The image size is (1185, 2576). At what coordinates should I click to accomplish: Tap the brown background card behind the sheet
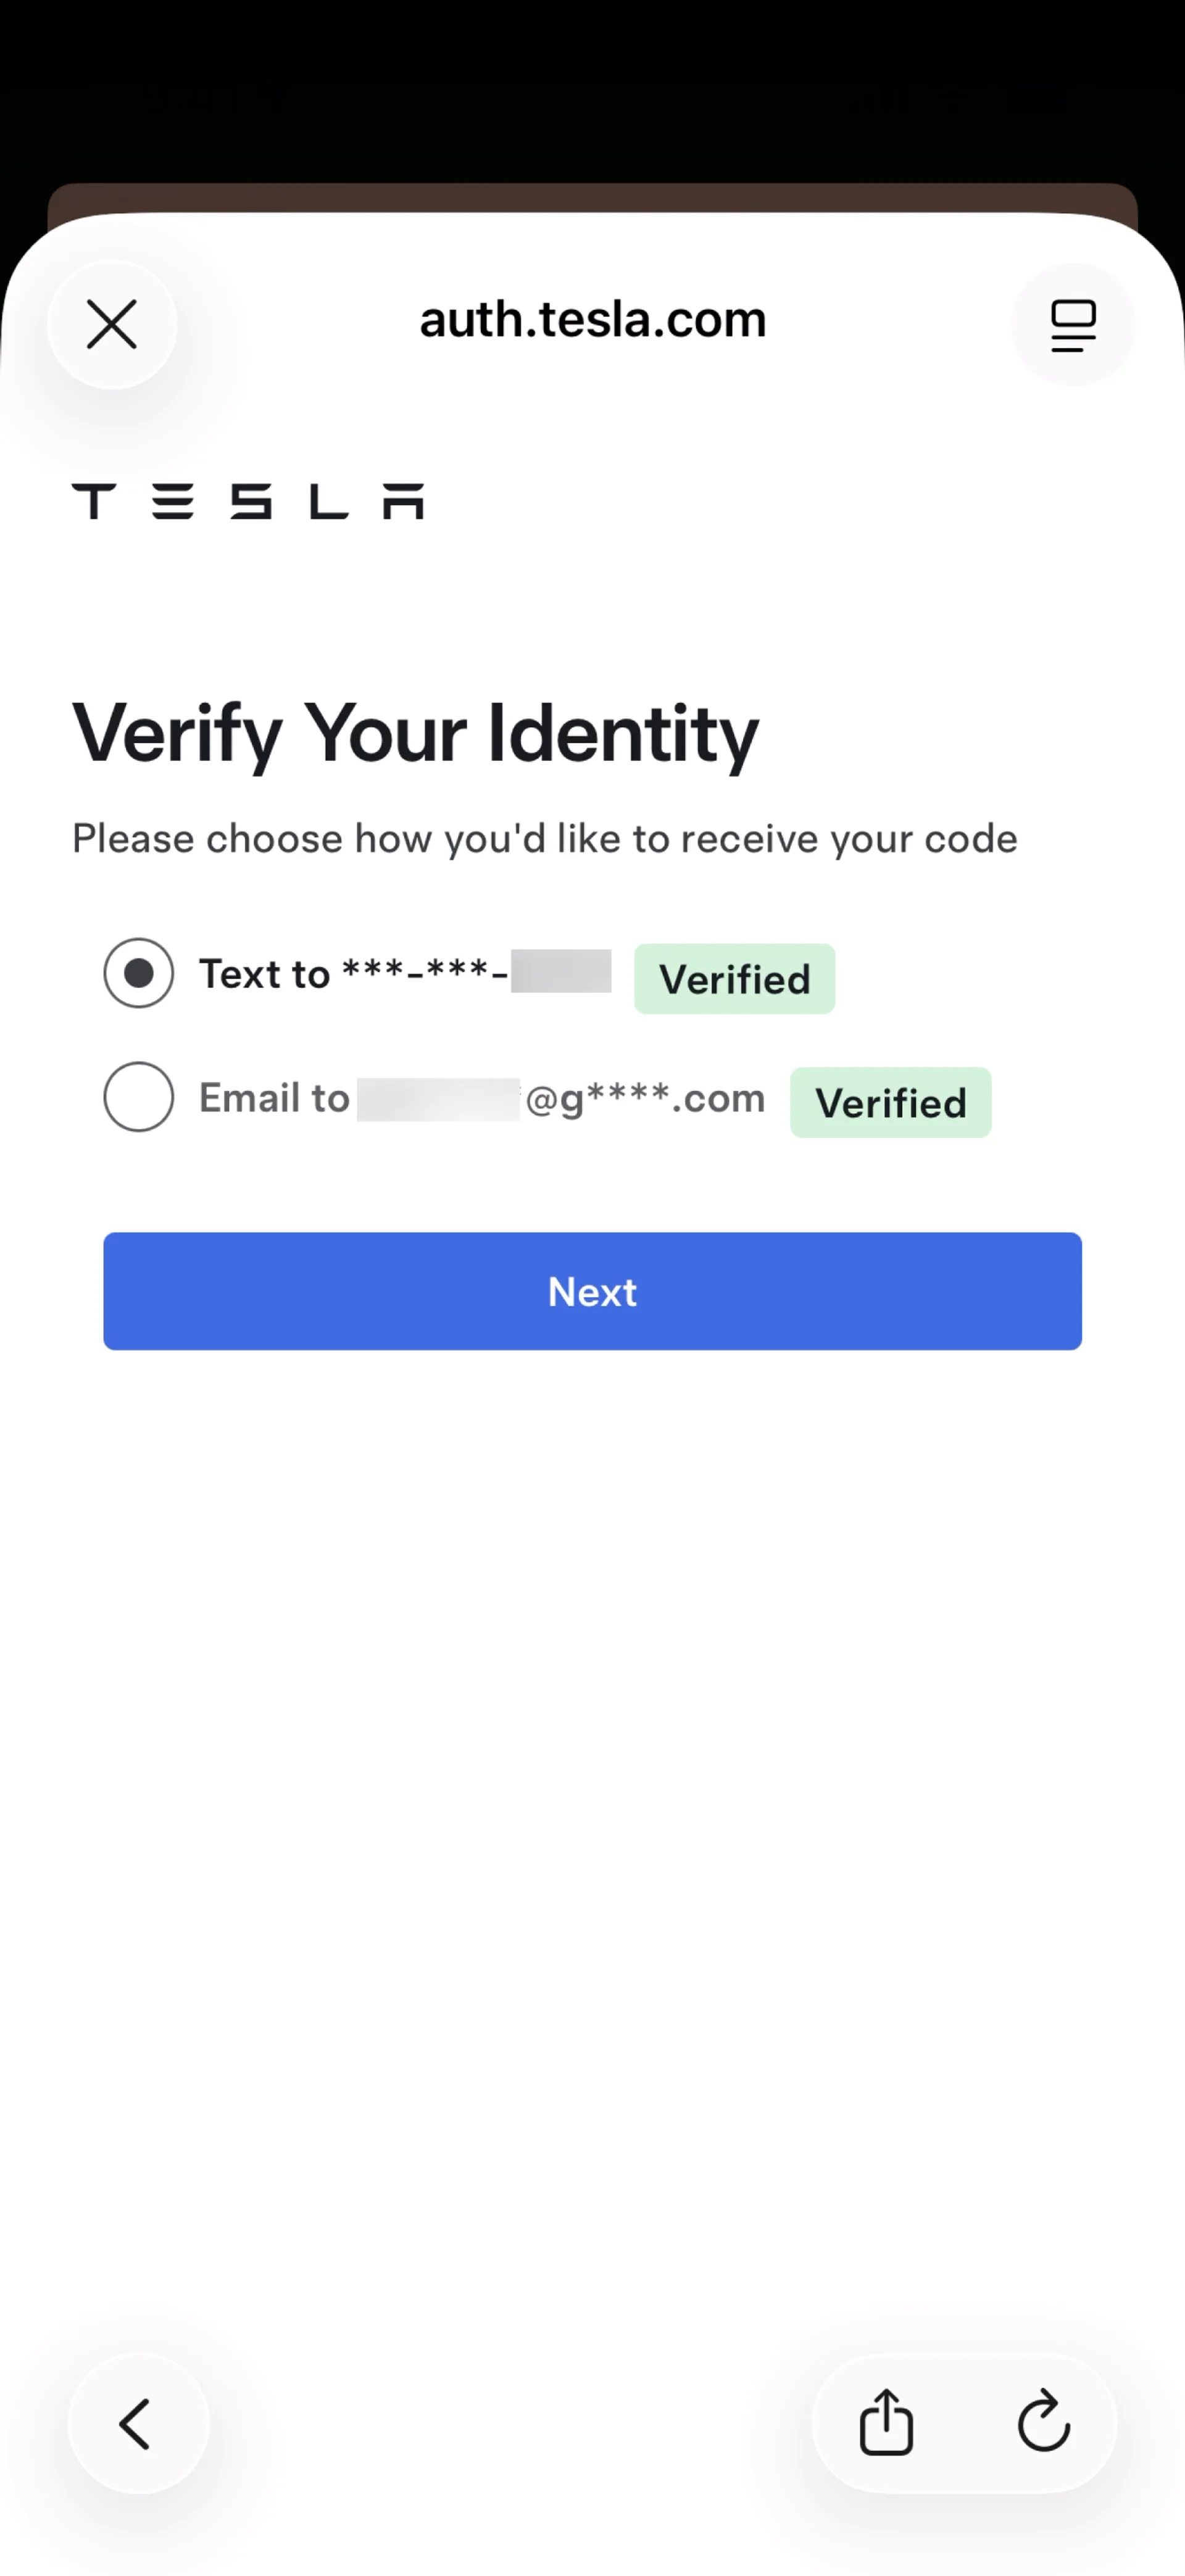[592, 197]
